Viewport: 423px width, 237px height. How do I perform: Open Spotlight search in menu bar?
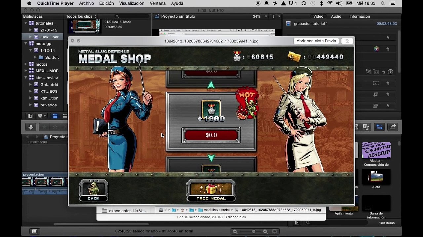click(383, 3)
